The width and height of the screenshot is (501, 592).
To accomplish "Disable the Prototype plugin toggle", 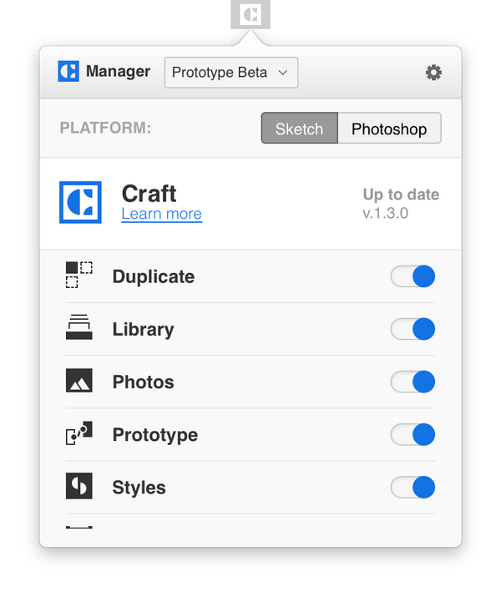I will pyautogui.click(x=413, y=434).
